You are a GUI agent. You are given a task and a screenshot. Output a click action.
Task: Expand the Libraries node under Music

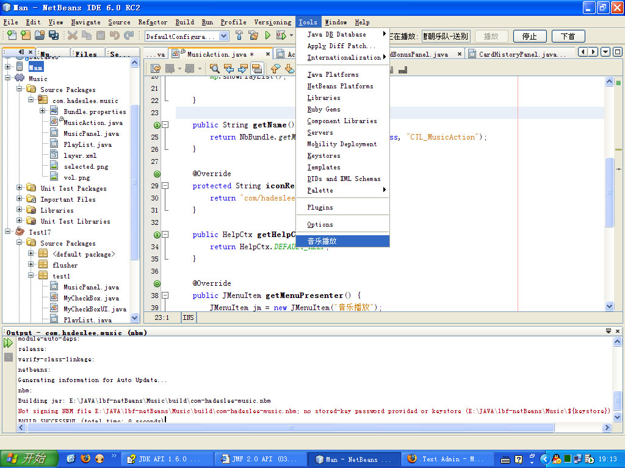[19, 210]
